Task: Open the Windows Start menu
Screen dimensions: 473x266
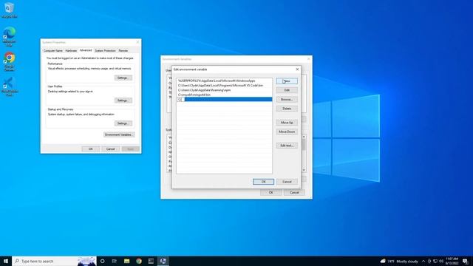Action: [6, 261]
